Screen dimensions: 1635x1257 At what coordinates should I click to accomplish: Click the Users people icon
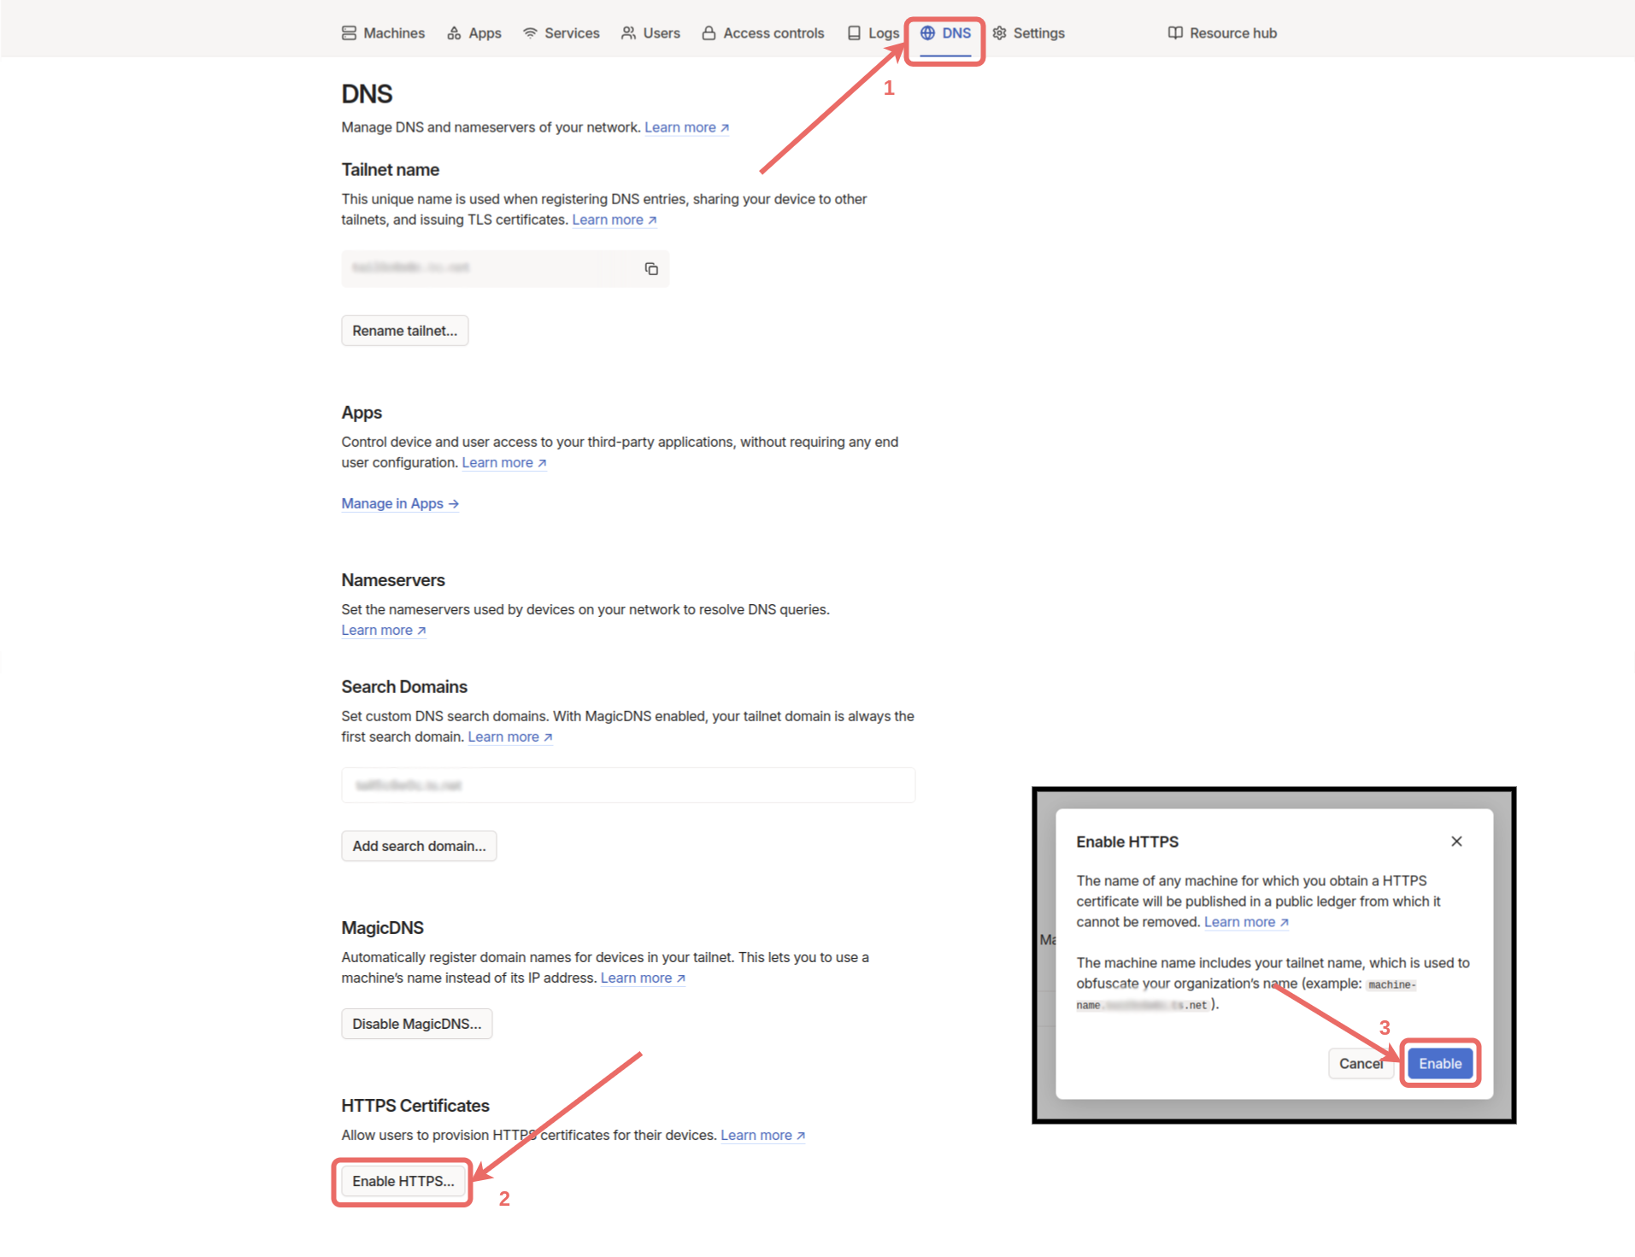pos(628,33)
